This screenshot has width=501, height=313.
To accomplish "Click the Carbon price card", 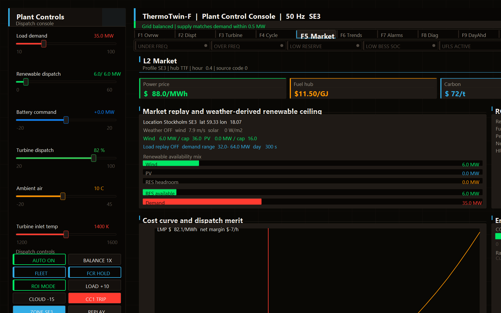I will [x=471, y=89].
